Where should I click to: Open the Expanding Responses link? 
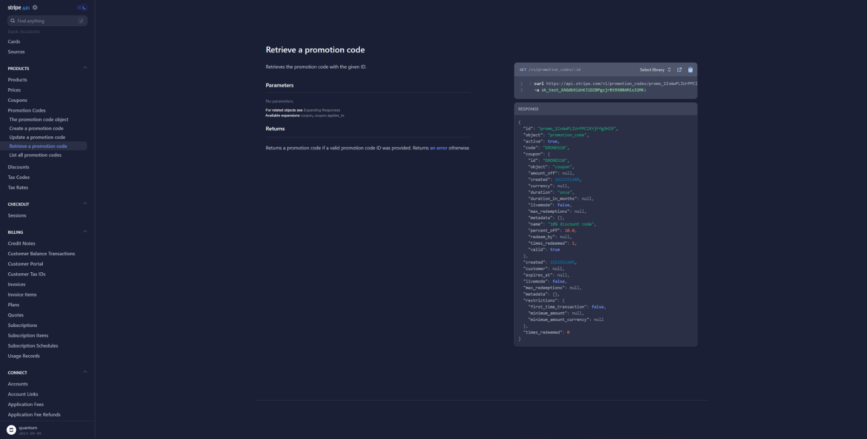322,110
